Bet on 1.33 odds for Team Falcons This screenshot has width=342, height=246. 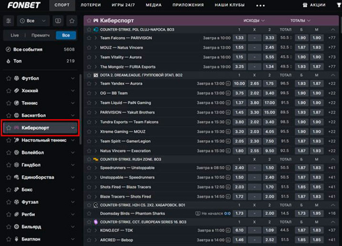240,38
